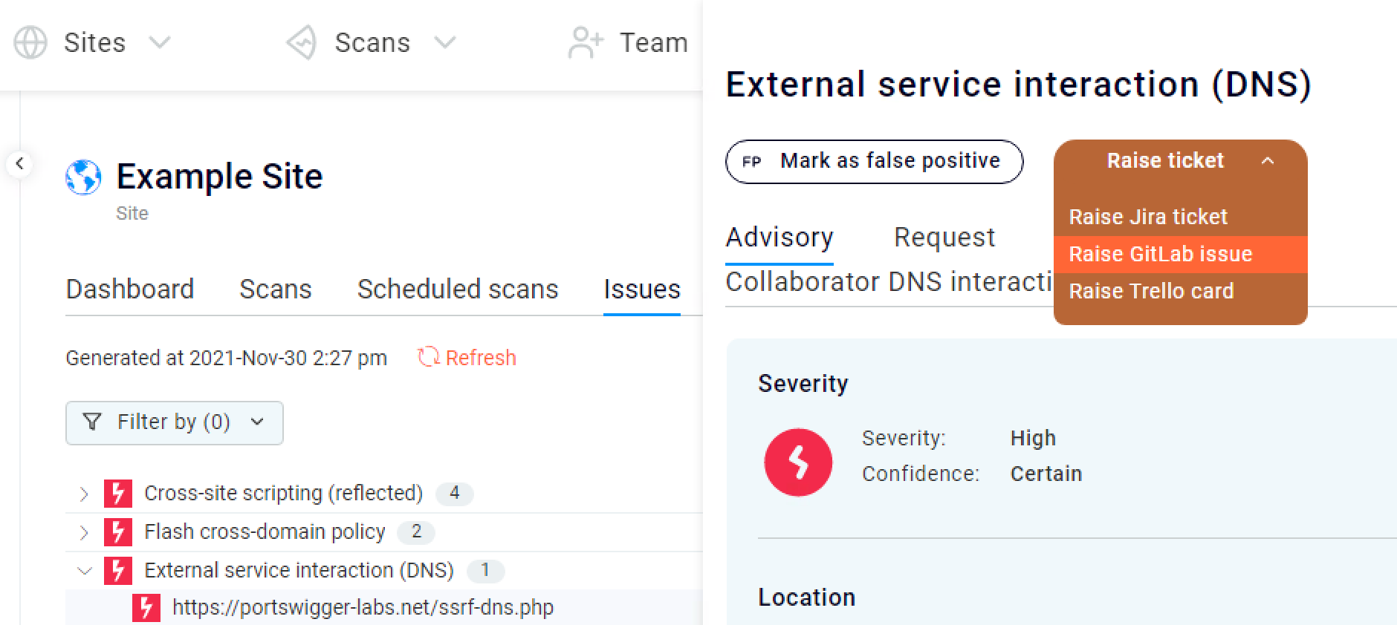Click the External service interaction severity icon
The height and width of the screenshot is (625, 1397).
(x=118, y=571)
